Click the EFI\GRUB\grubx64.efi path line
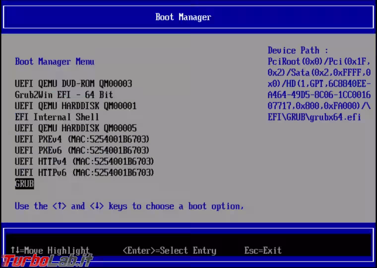 pos(314,117)
